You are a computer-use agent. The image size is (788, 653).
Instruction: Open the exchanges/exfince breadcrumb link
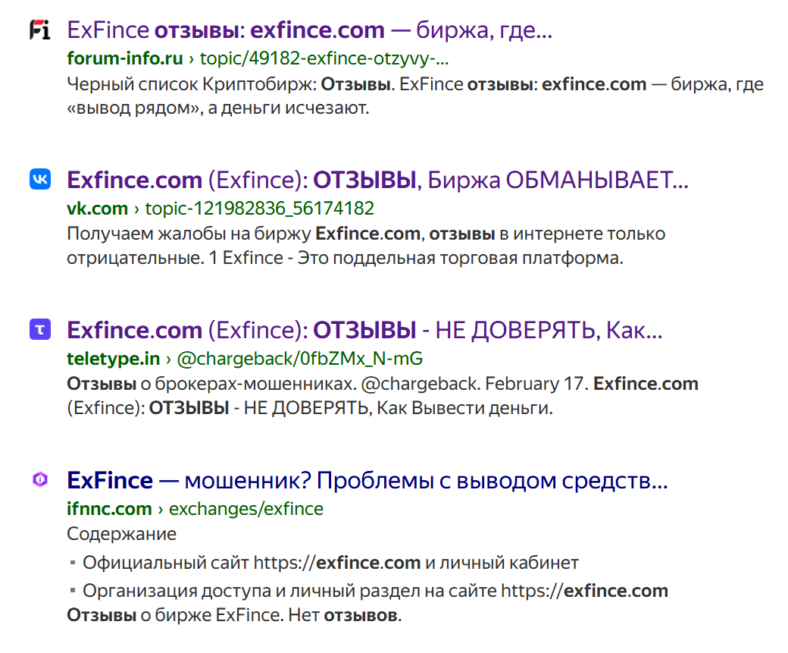[245, 508]
